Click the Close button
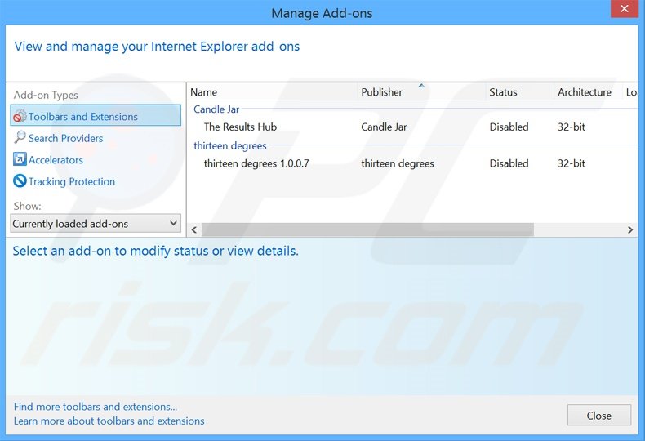The width and height of the screenshot is (645, 441). click(599, 416)
